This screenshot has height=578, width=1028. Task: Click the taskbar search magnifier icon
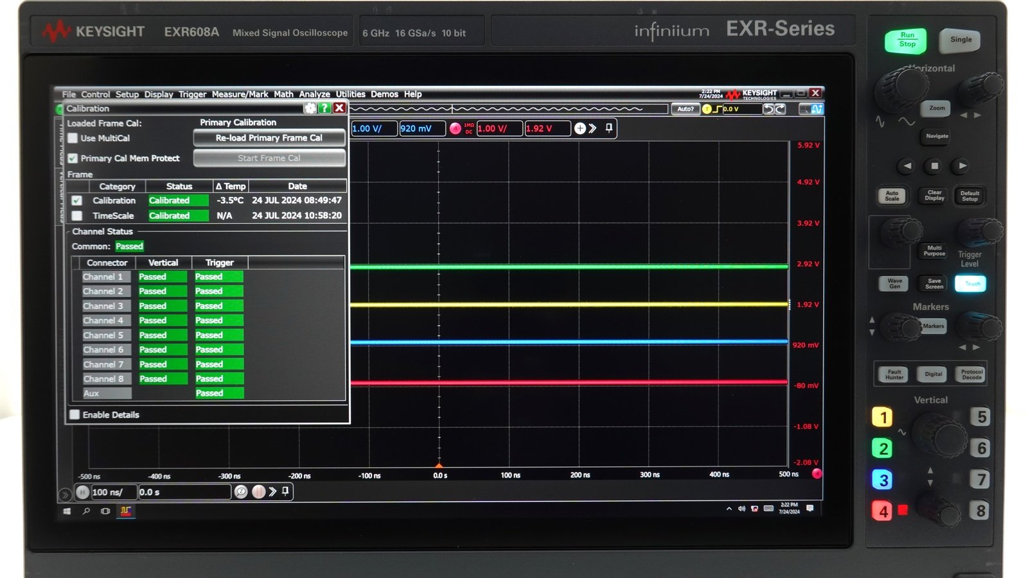tap(86, 511)
